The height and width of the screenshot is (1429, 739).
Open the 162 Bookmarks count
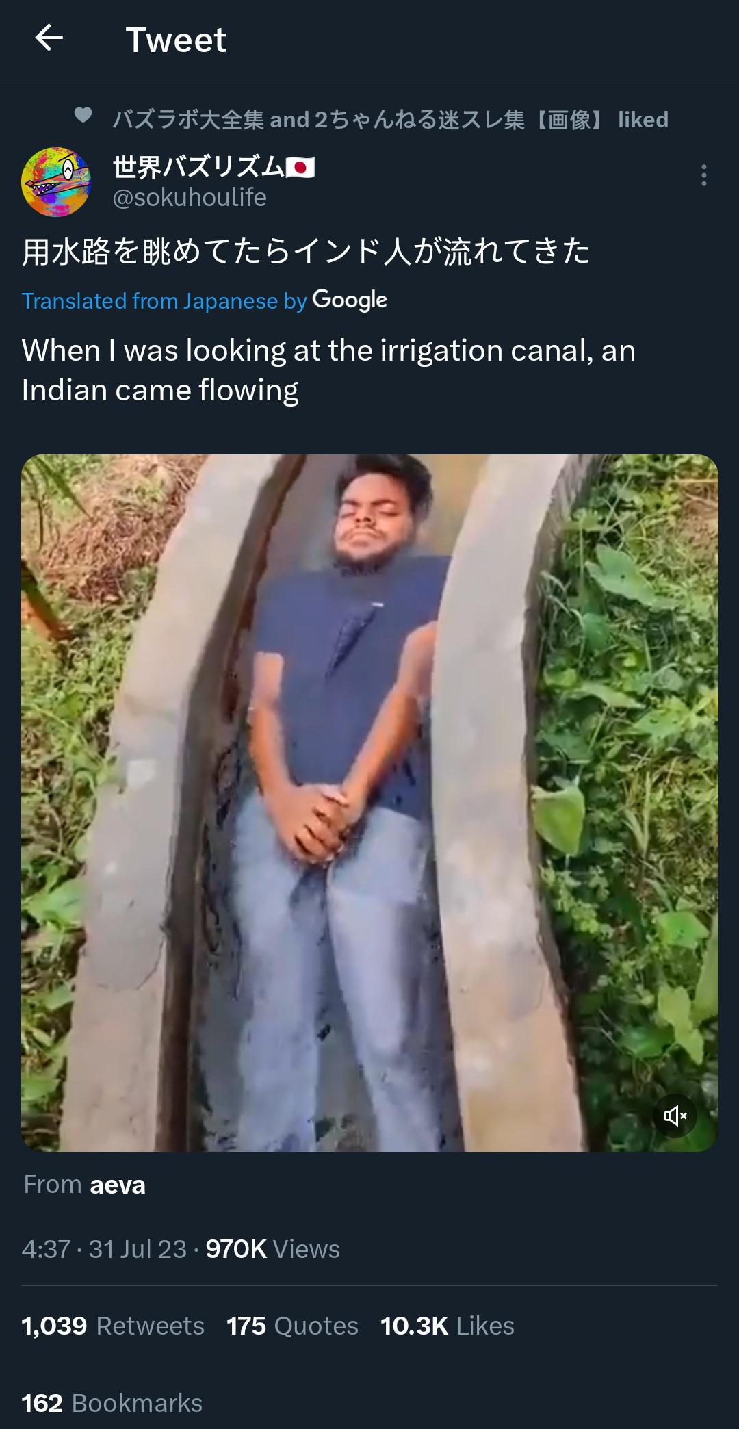click(112, 1403)
